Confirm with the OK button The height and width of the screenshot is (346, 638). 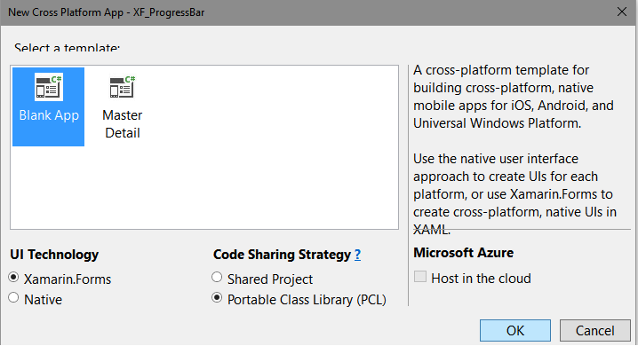pos(515,331)
